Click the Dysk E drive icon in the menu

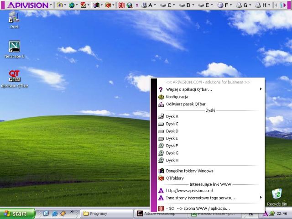(161, 139)
